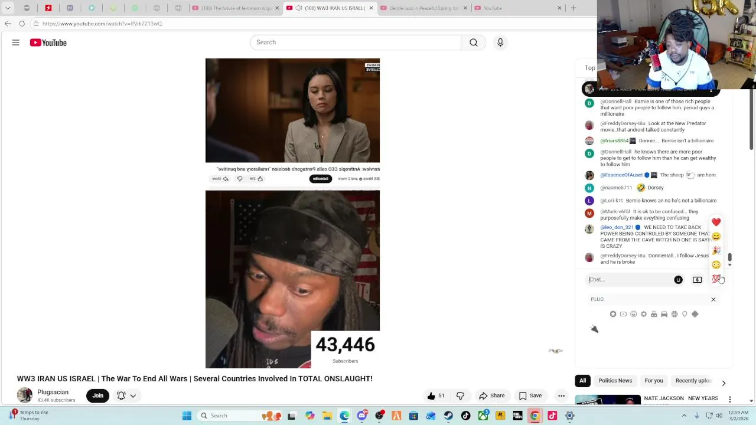
Task: Close the WW3 IRAN US ISRAEL tab
Action: pyautogui.click(x=371, y=8)
